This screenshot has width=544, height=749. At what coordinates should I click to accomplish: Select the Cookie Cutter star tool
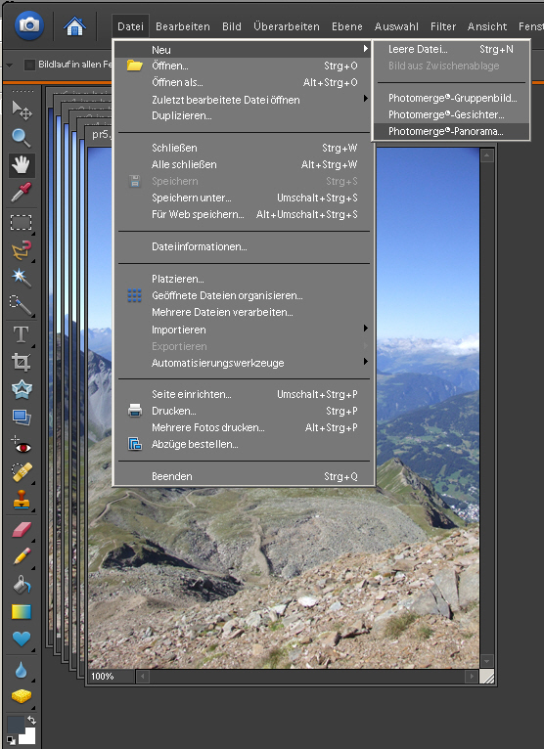[x=21, y=390]
